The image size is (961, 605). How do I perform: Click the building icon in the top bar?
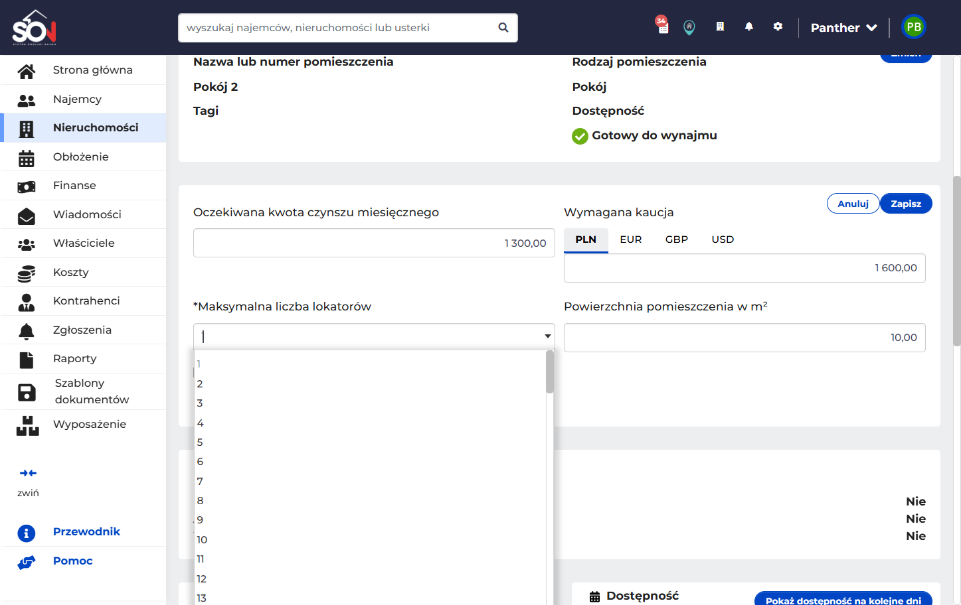tap(720, 27)
